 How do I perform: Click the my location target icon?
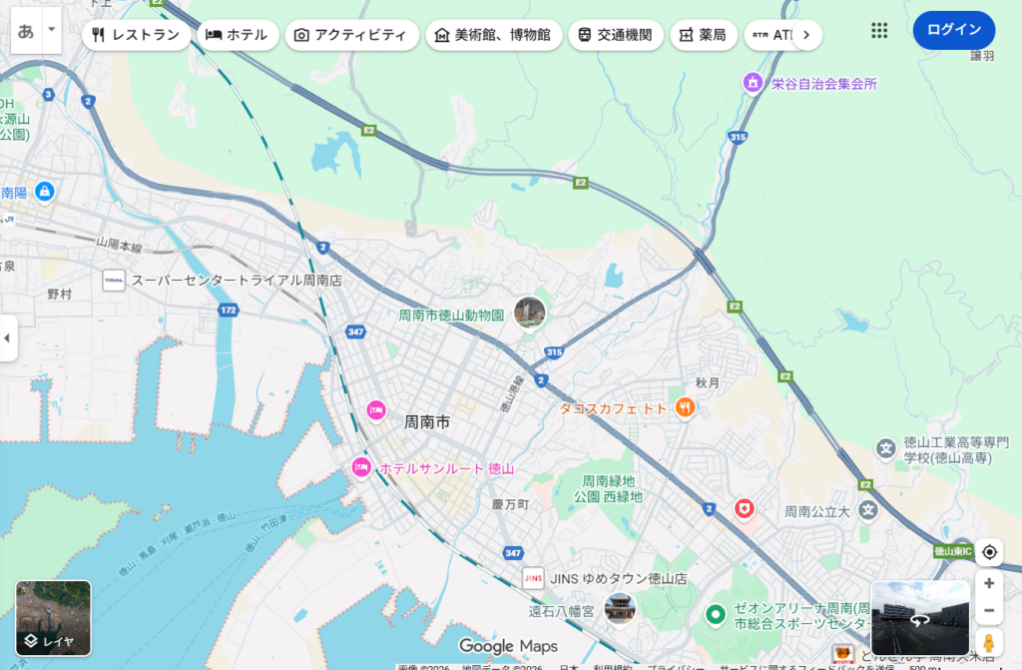click(988, 552)
